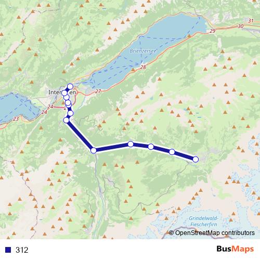Click the easternmost stop marker of route 312
260x260 pixels.
[x=196, y=159]
